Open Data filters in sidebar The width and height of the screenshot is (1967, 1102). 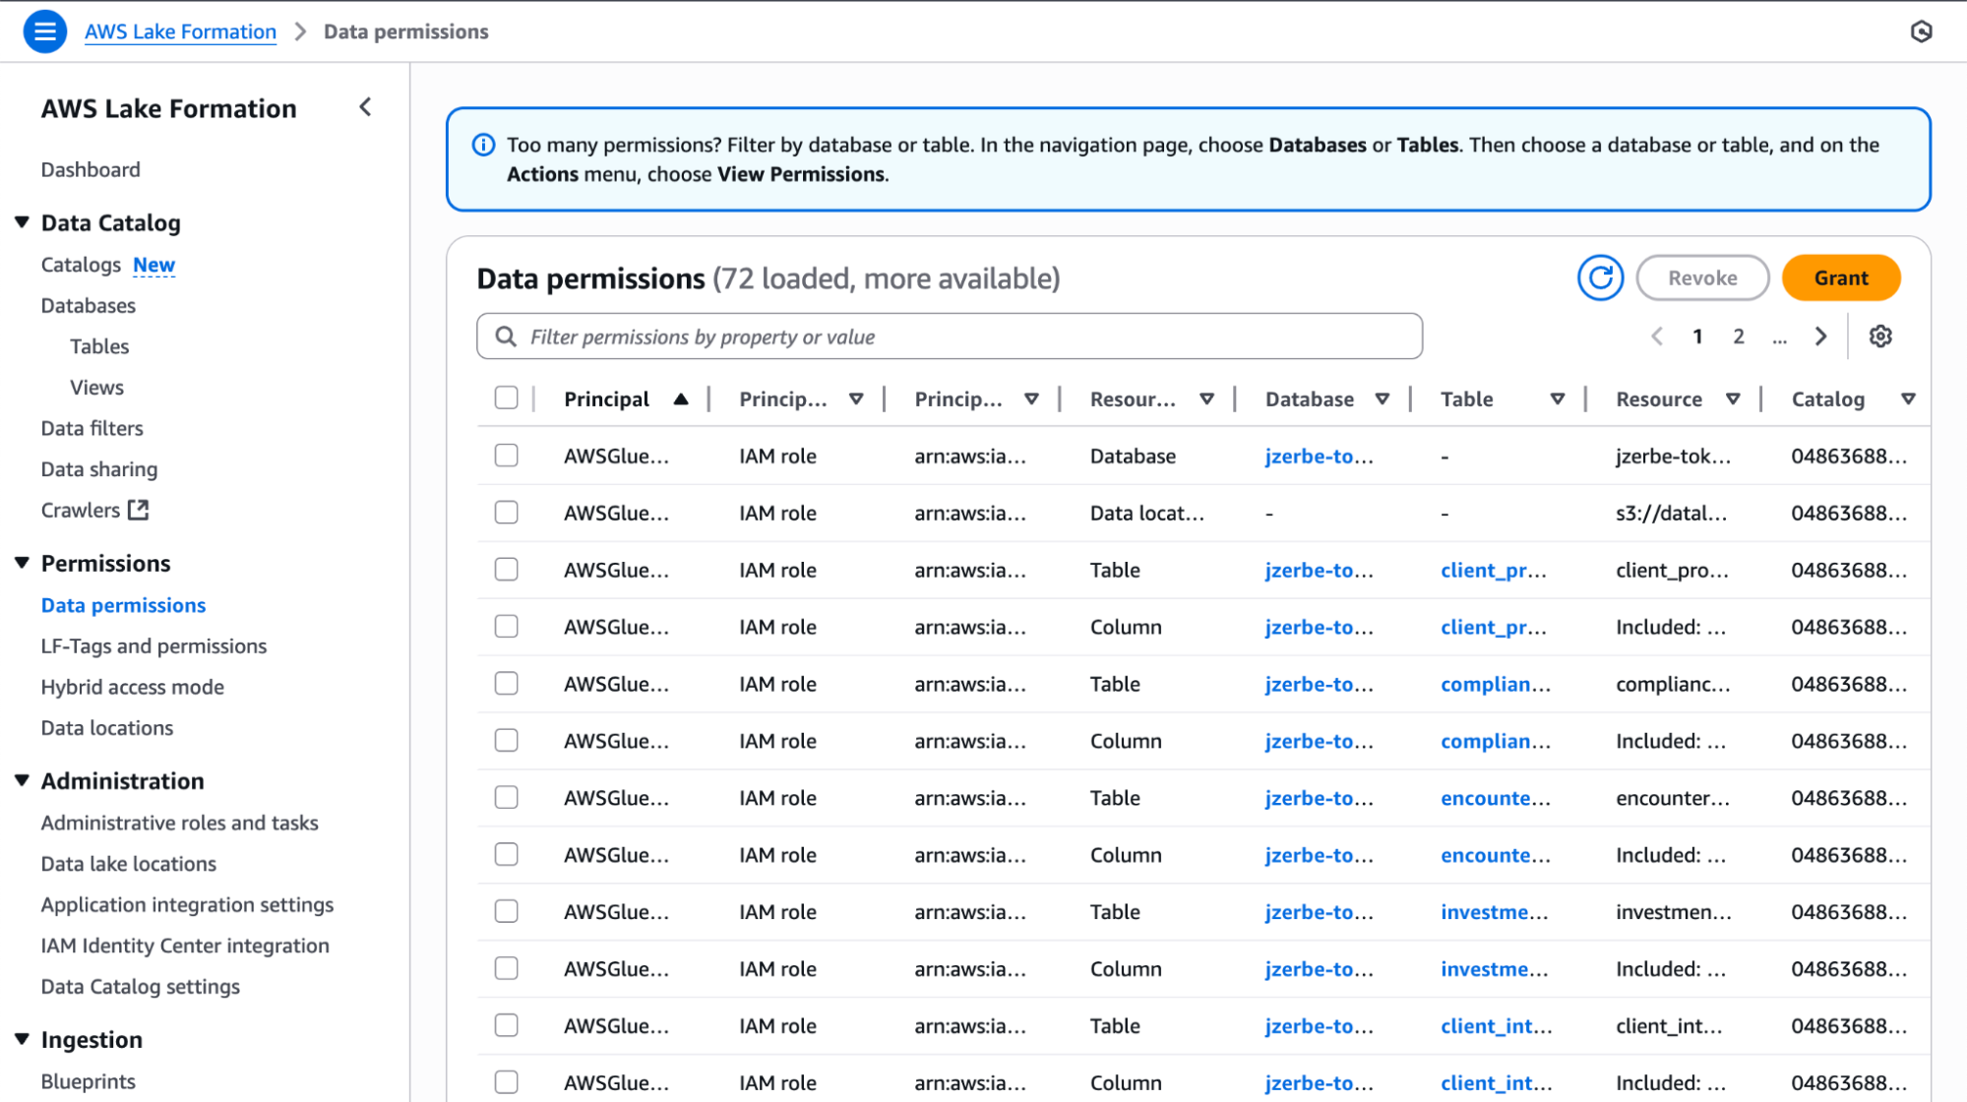(x=92, y=428)
